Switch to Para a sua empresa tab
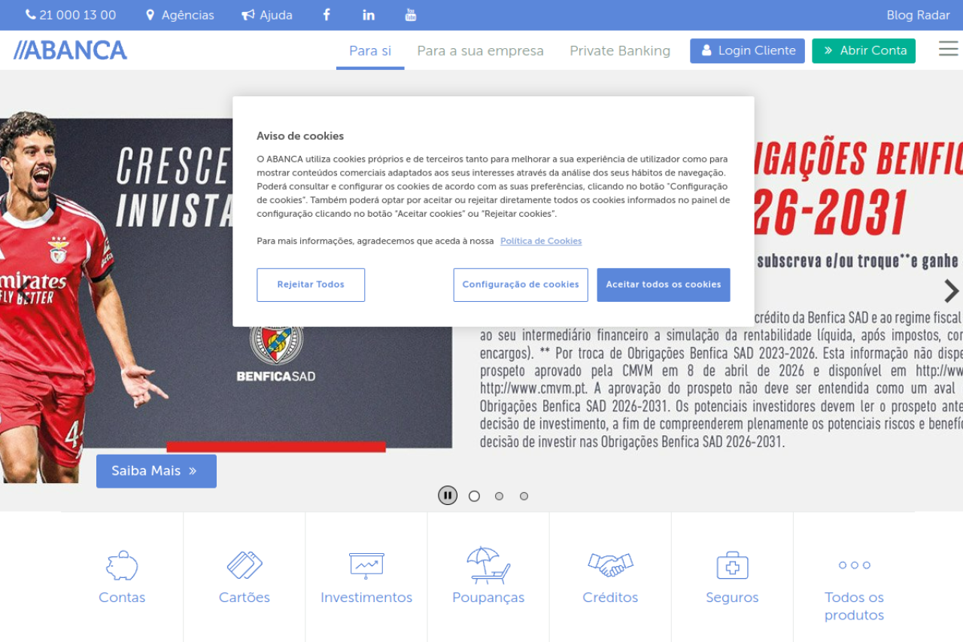Viewport: 963px width, 642px height. 480,50
